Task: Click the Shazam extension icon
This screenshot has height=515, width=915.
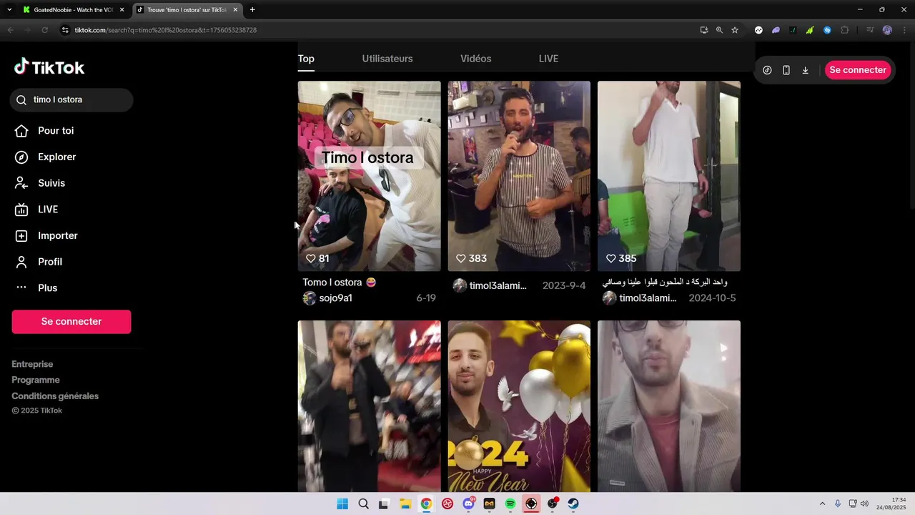Action: pyautogui.click(x=827, y=30)
